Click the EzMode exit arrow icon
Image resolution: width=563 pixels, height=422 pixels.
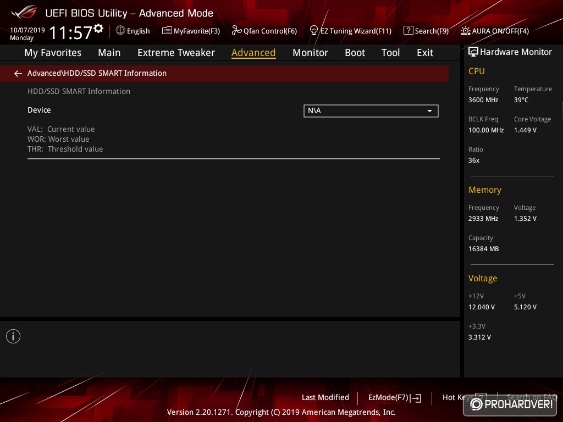416,398
